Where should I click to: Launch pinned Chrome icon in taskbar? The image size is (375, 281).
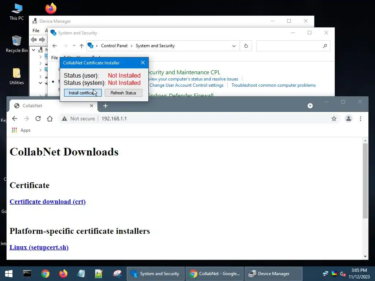click(x=45, y=274)
